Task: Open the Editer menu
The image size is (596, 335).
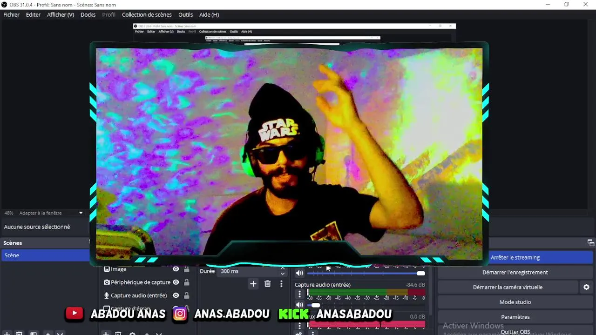Action: tap(33, 14)
